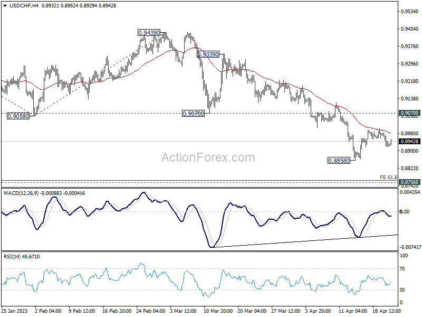
Task: Click the RSI 70 level axis label
Action: [402, 269]
